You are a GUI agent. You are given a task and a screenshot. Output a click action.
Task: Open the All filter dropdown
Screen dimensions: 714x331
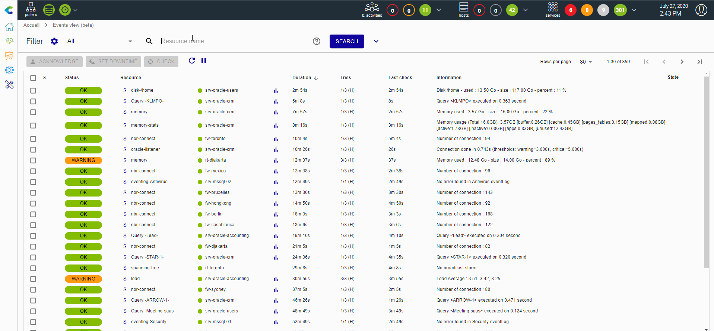coord(99,41)
